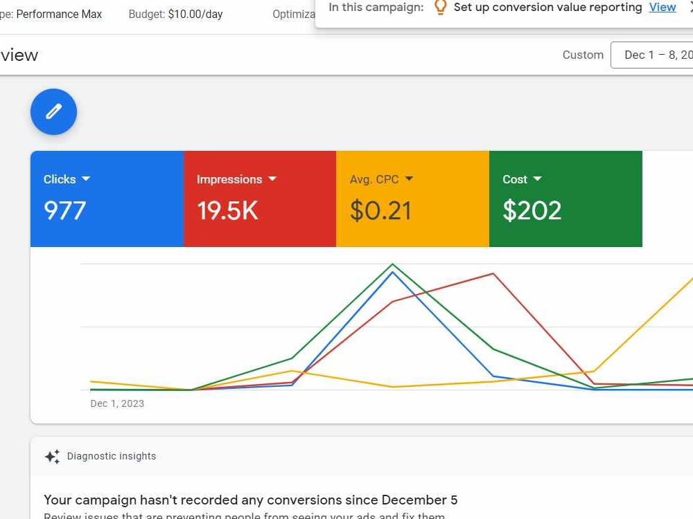Open the Avg. CPC metric dropdown arrow
Viewport: 693px width, 519px height.
(x=409, y=179)
